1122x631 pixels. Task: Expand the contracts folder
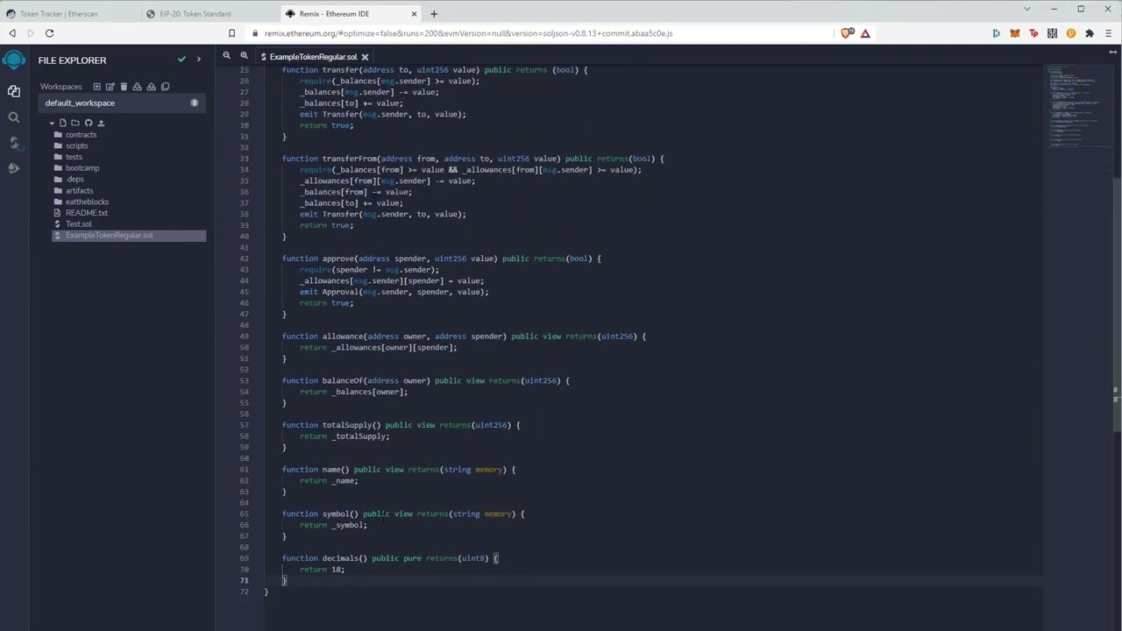(x=81, y=135)
